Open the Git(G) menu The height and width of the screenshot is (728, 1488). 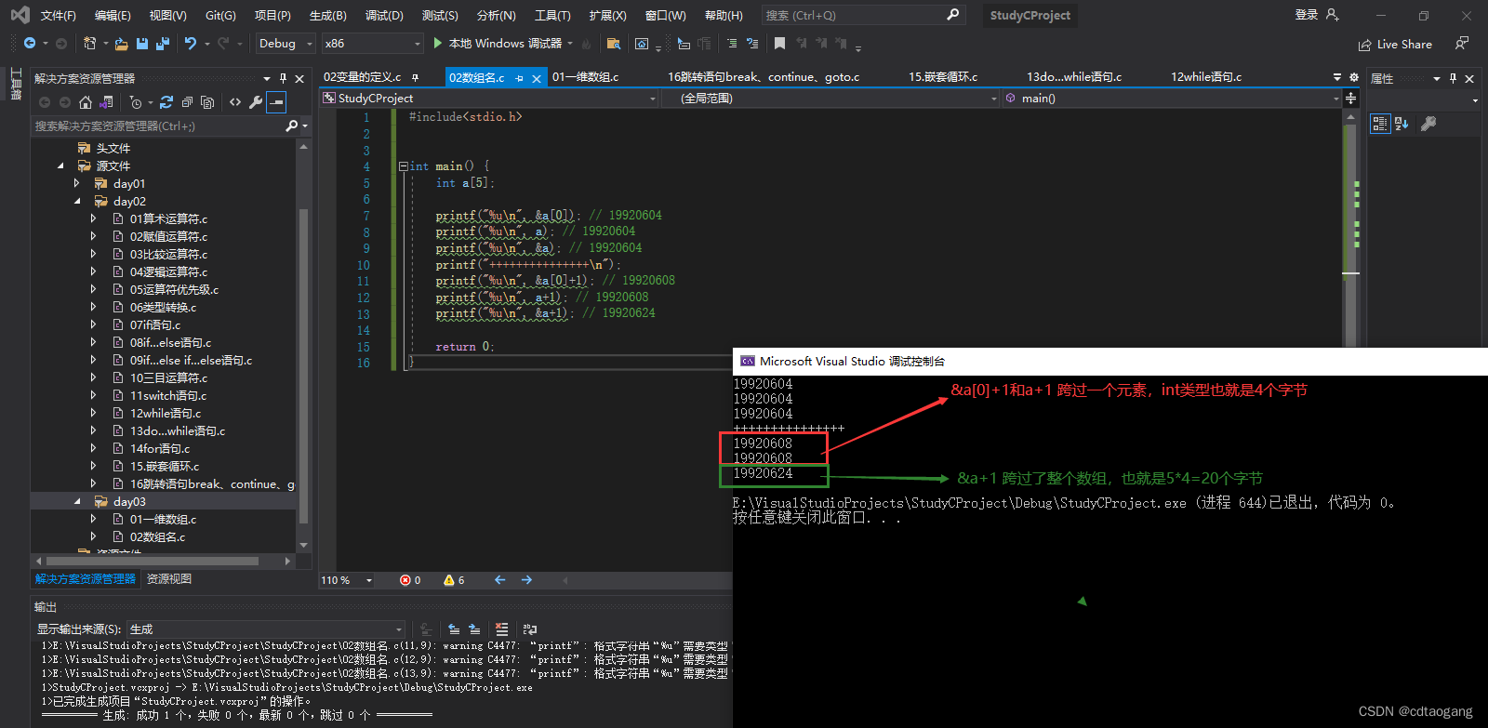(x=220, y=16)
